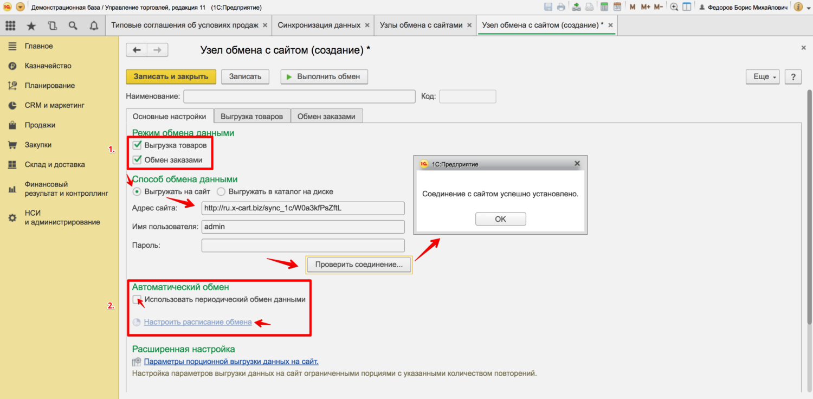813x399 pixels.
Task: Select Выгружать на сайт radio button
Action: click(x=137, y=191)
